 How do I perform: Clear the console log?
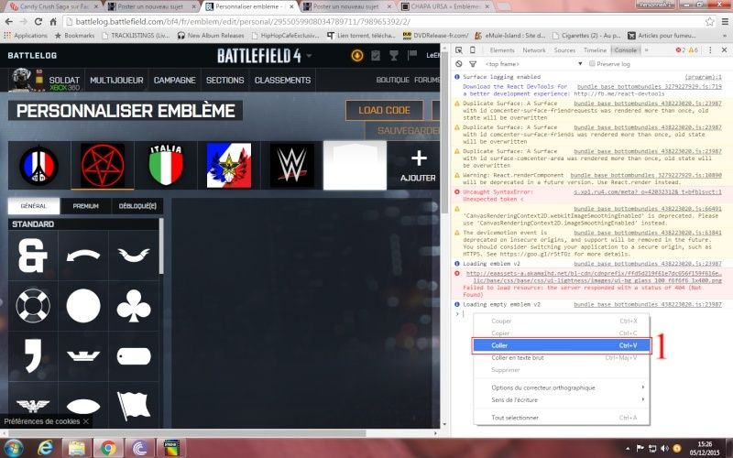pos(459,63)
